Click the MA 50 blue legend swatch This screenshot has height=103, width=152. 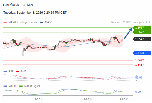[42, 22]
